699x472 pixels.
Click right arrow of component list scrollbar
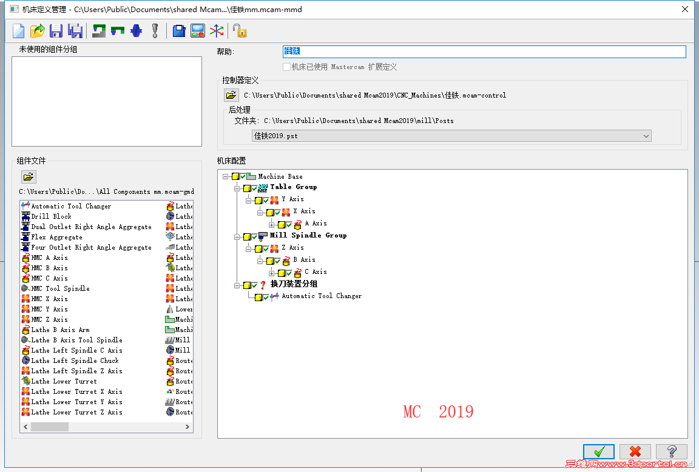point(187,427)
